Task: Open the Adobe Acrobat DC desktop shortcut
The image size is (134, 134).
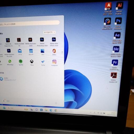Action: tap(113, 77)
